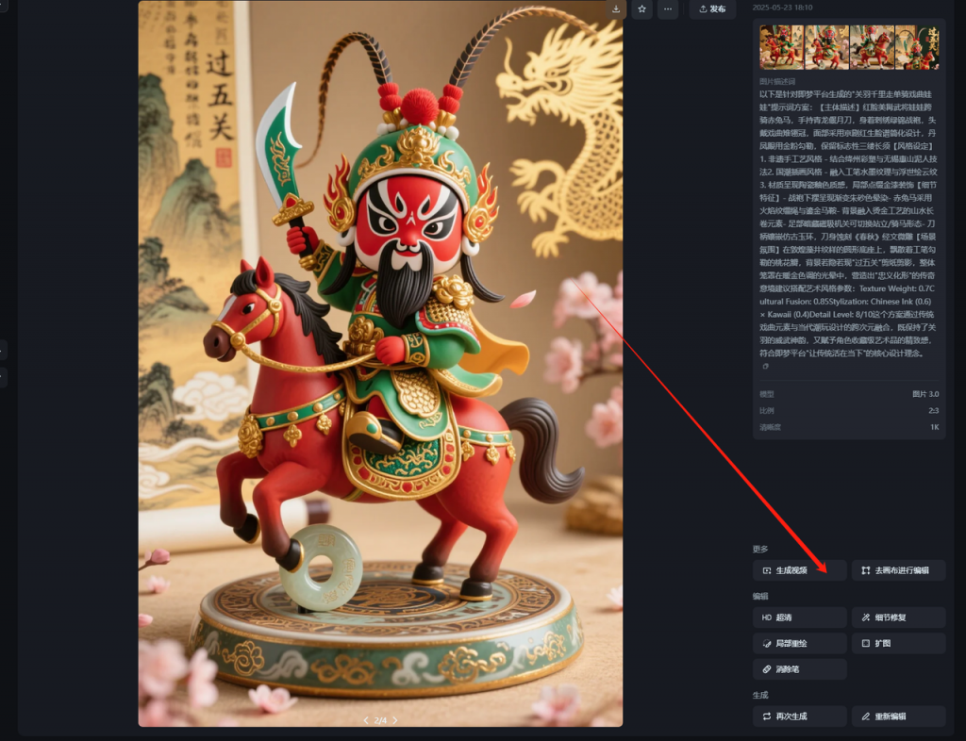Select the first generated thumbnail
Image resolution: width=966 pixels, height=741 pixels.
click(x=781, y=47)
